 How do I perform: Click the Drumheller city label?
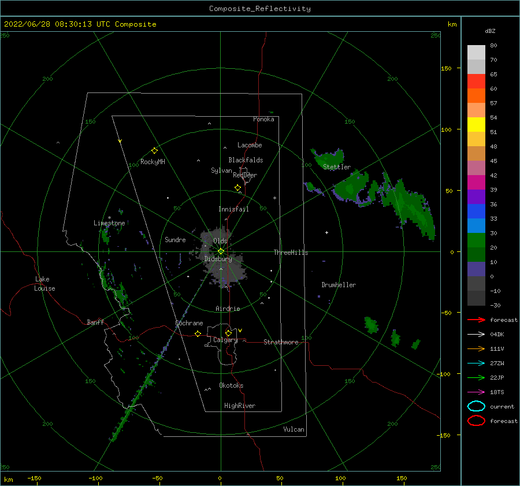[339, 285]
